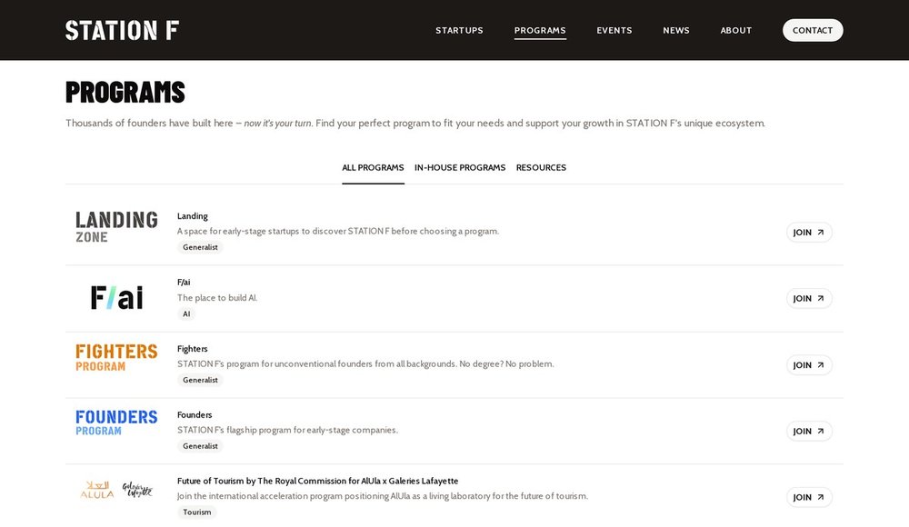Join the Founders program

(809, 432)
